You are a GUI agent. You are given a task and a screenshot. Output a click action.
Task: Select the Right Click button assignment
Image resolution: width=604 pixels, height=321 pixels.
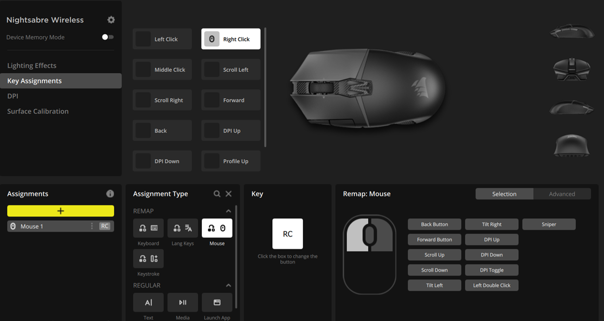231,39
